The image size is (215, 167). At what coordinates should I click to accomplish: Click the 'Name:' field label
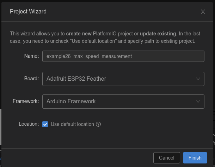31,56
